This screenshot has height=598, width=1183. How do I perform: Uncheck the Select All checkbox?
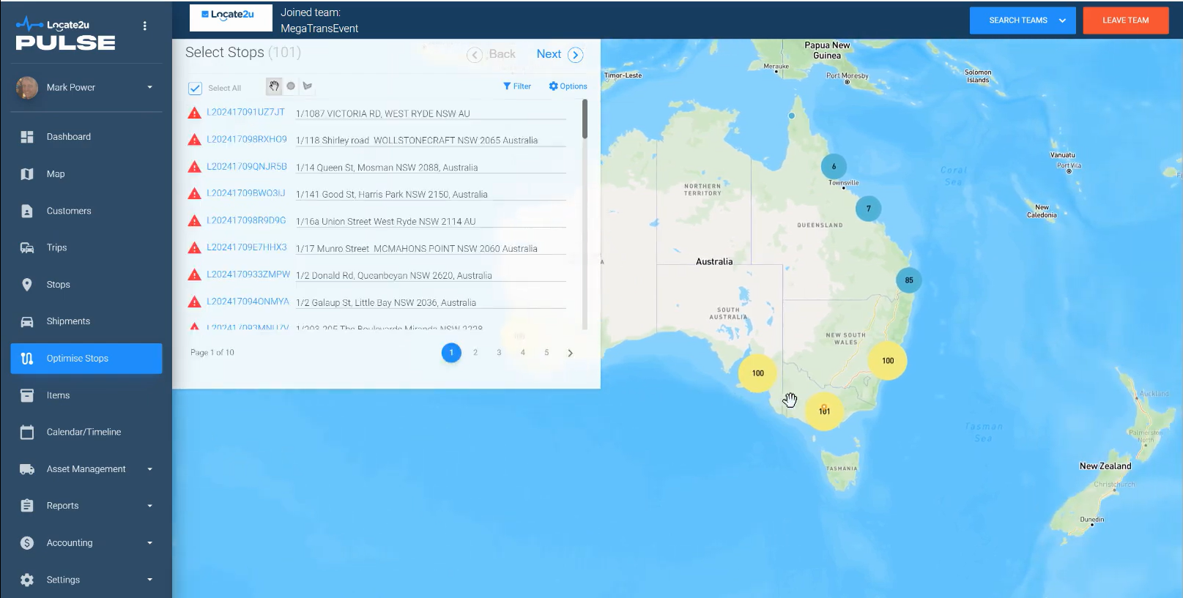(x=195, y=89)
